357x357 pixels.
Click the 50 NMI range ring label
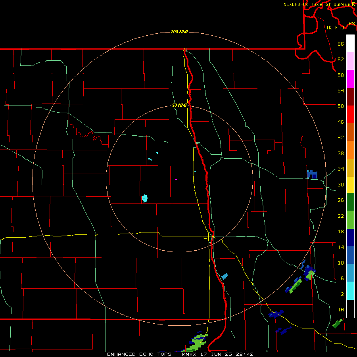(179, 105)
